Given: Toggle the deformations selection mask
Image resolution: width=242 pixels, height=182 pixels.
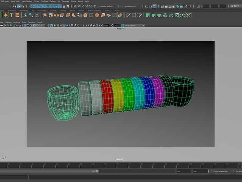Looking at the screenshot, I should tap(48, 6).
